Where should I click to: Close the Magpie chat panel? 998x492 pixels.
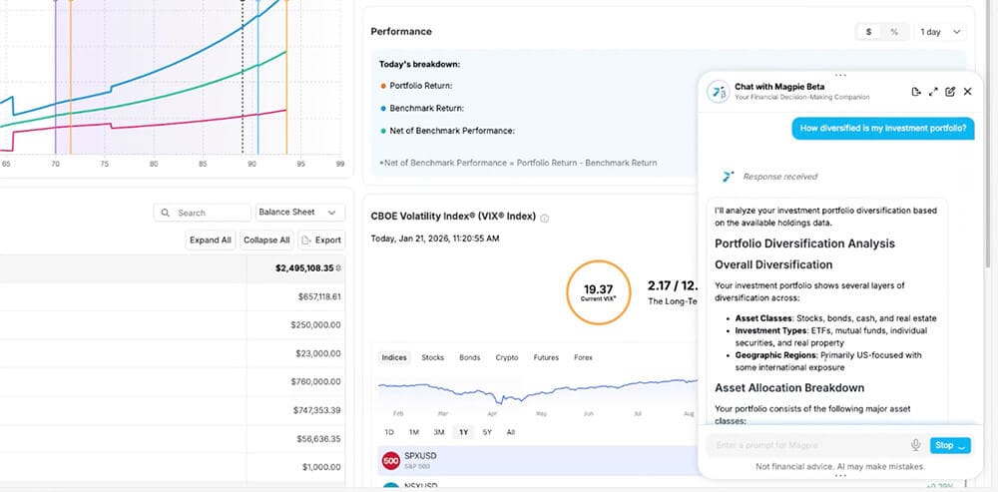tap(967, 92)
